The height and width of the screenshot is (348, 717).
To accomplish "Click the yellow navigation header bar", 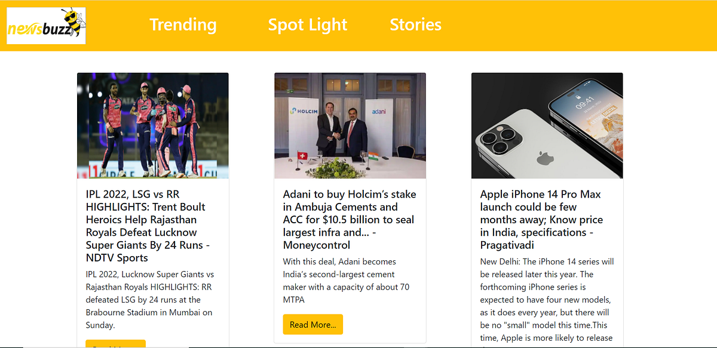I will pyautogui.click(x=538, y=25).
